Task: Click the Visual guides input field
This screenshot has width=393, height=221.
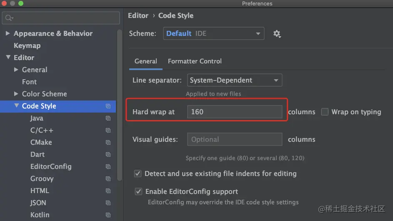Action: (x=234, y=139)
